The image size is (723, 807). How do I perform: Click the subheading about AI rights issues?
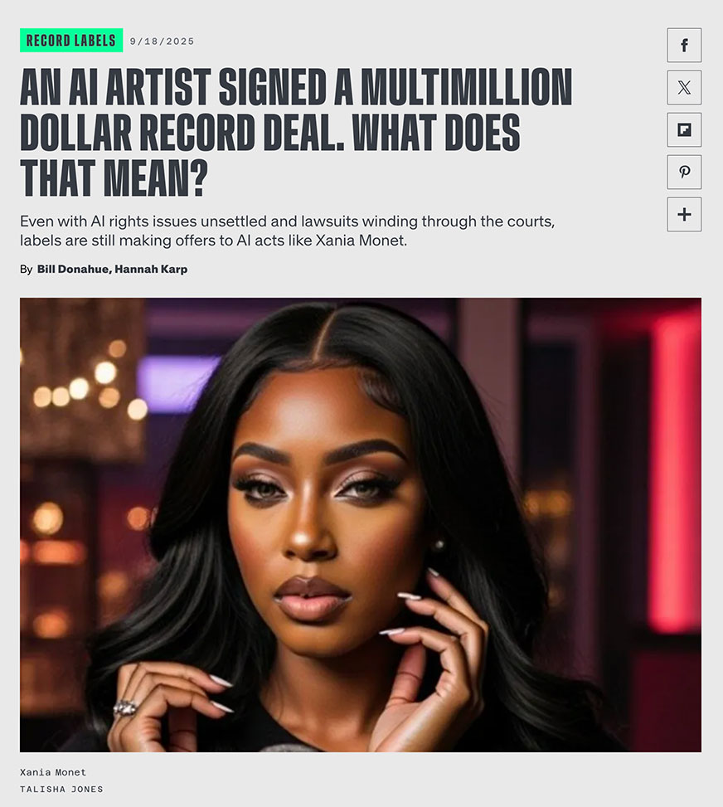click(x=287, y=231)
